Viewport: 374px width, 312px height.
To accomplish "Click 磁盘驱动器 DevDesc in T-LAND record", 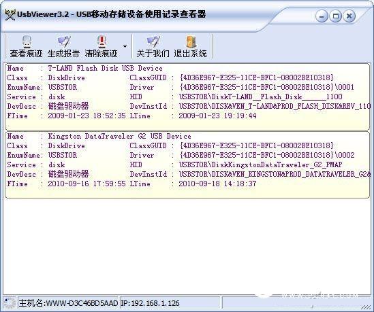I will coord(68,106).
